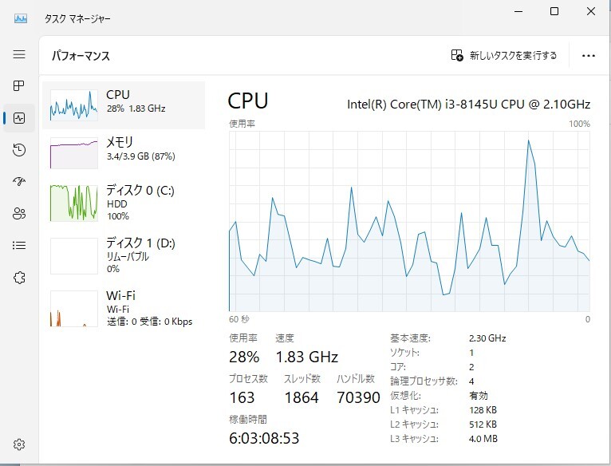The image size is (611, 466).
Task: Open the Details list icon
Action: click(x=19, y=245)
